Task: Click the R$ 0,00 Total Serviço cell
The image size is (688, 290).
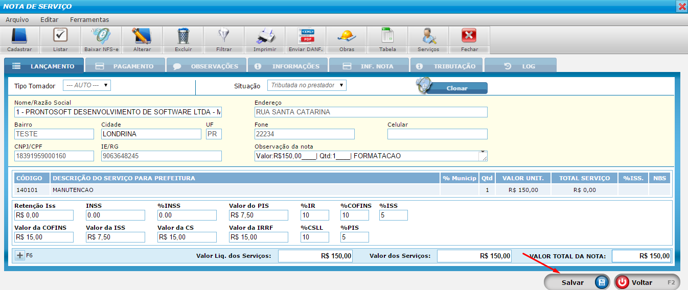Action: tap(585, 189)
